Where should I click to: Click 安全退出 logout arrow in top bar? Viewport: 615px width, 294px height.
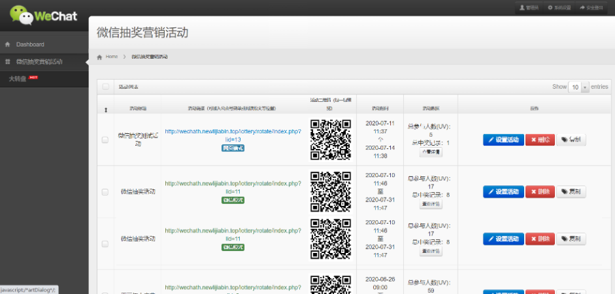click(x=591, y=8)
